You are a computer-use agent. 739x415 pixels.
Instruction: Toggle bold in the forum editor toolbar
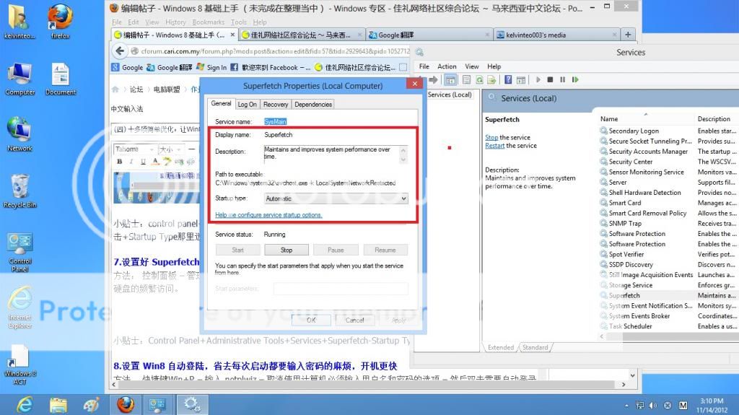pyautogui.click(x=120, y=162)
